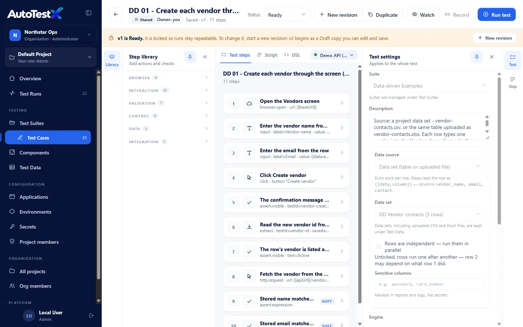
Task: Click the steps list vertical scrollbar
Action: point(360,186)
